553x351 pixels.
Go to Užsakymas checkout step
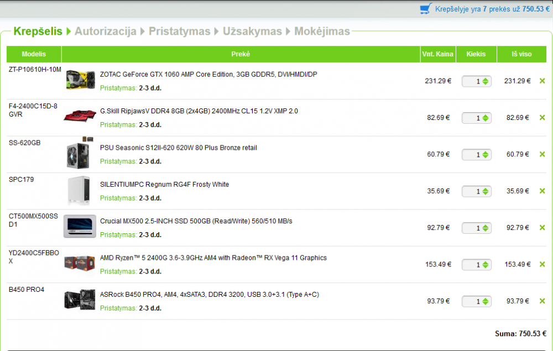click(253, 32)
